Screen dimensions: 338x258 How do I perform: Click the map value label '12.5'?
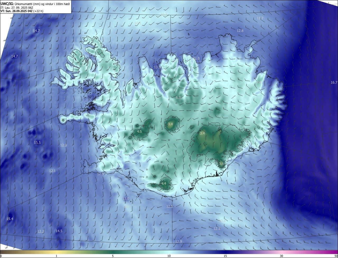pyautogui.click(x=170, y=207)
